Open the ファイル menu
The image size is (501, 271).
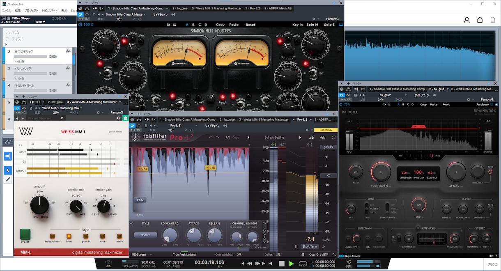coord(7,10)
